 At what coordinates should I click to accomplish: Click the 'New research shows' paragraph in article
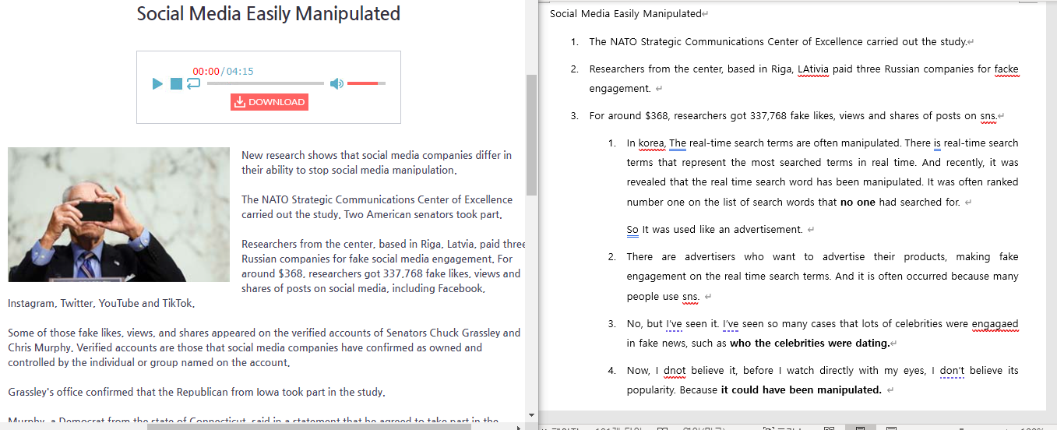tap(377, 163)
